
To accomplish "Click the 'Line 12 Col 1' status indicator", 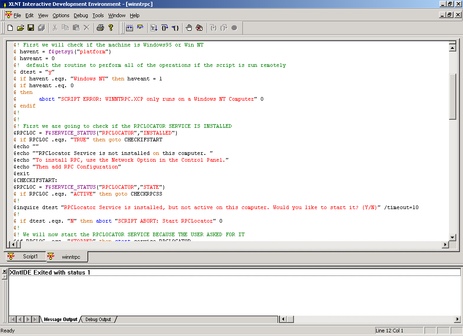I will (399, 331).
